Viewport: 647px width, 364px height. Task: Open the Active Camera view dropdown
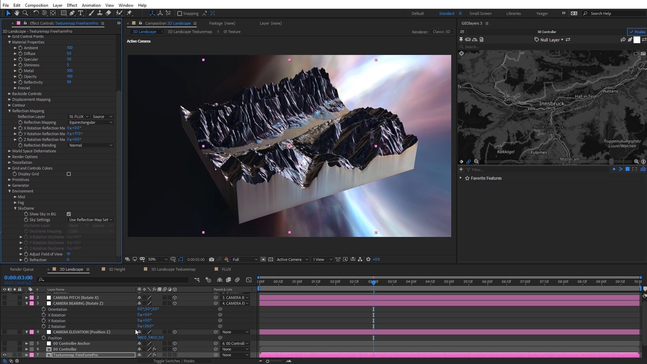coord(292,259)
